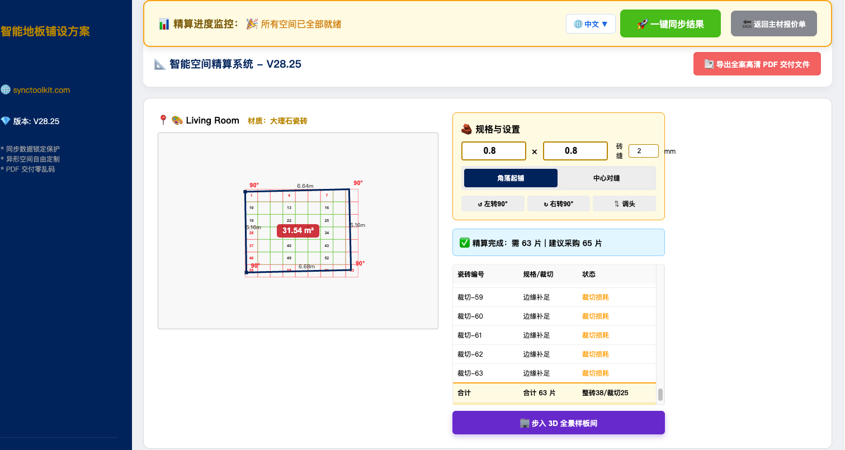Click the 6.64m top dimension label

point(305,186)
